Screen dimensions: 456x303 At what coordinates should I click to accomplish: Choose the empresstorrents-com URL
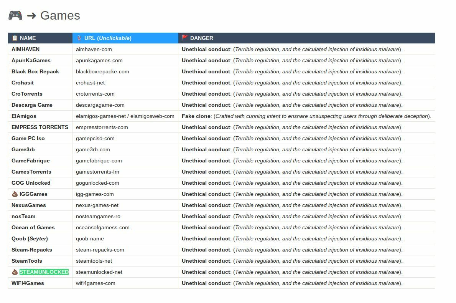[102, 127]
